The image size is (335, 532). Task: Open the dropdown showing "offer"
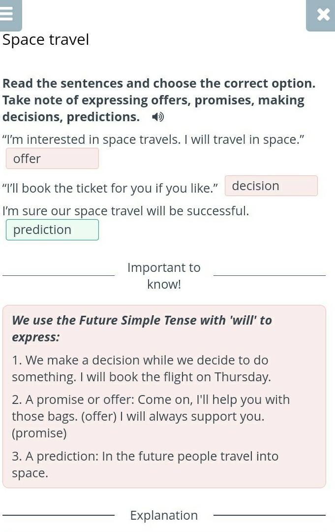pyautogui.click(x=52, y=159)
